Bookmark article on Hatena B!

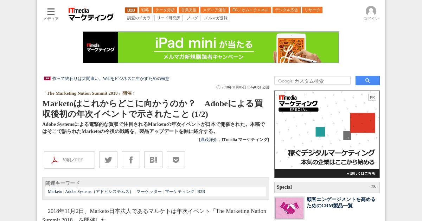point(153,160)
